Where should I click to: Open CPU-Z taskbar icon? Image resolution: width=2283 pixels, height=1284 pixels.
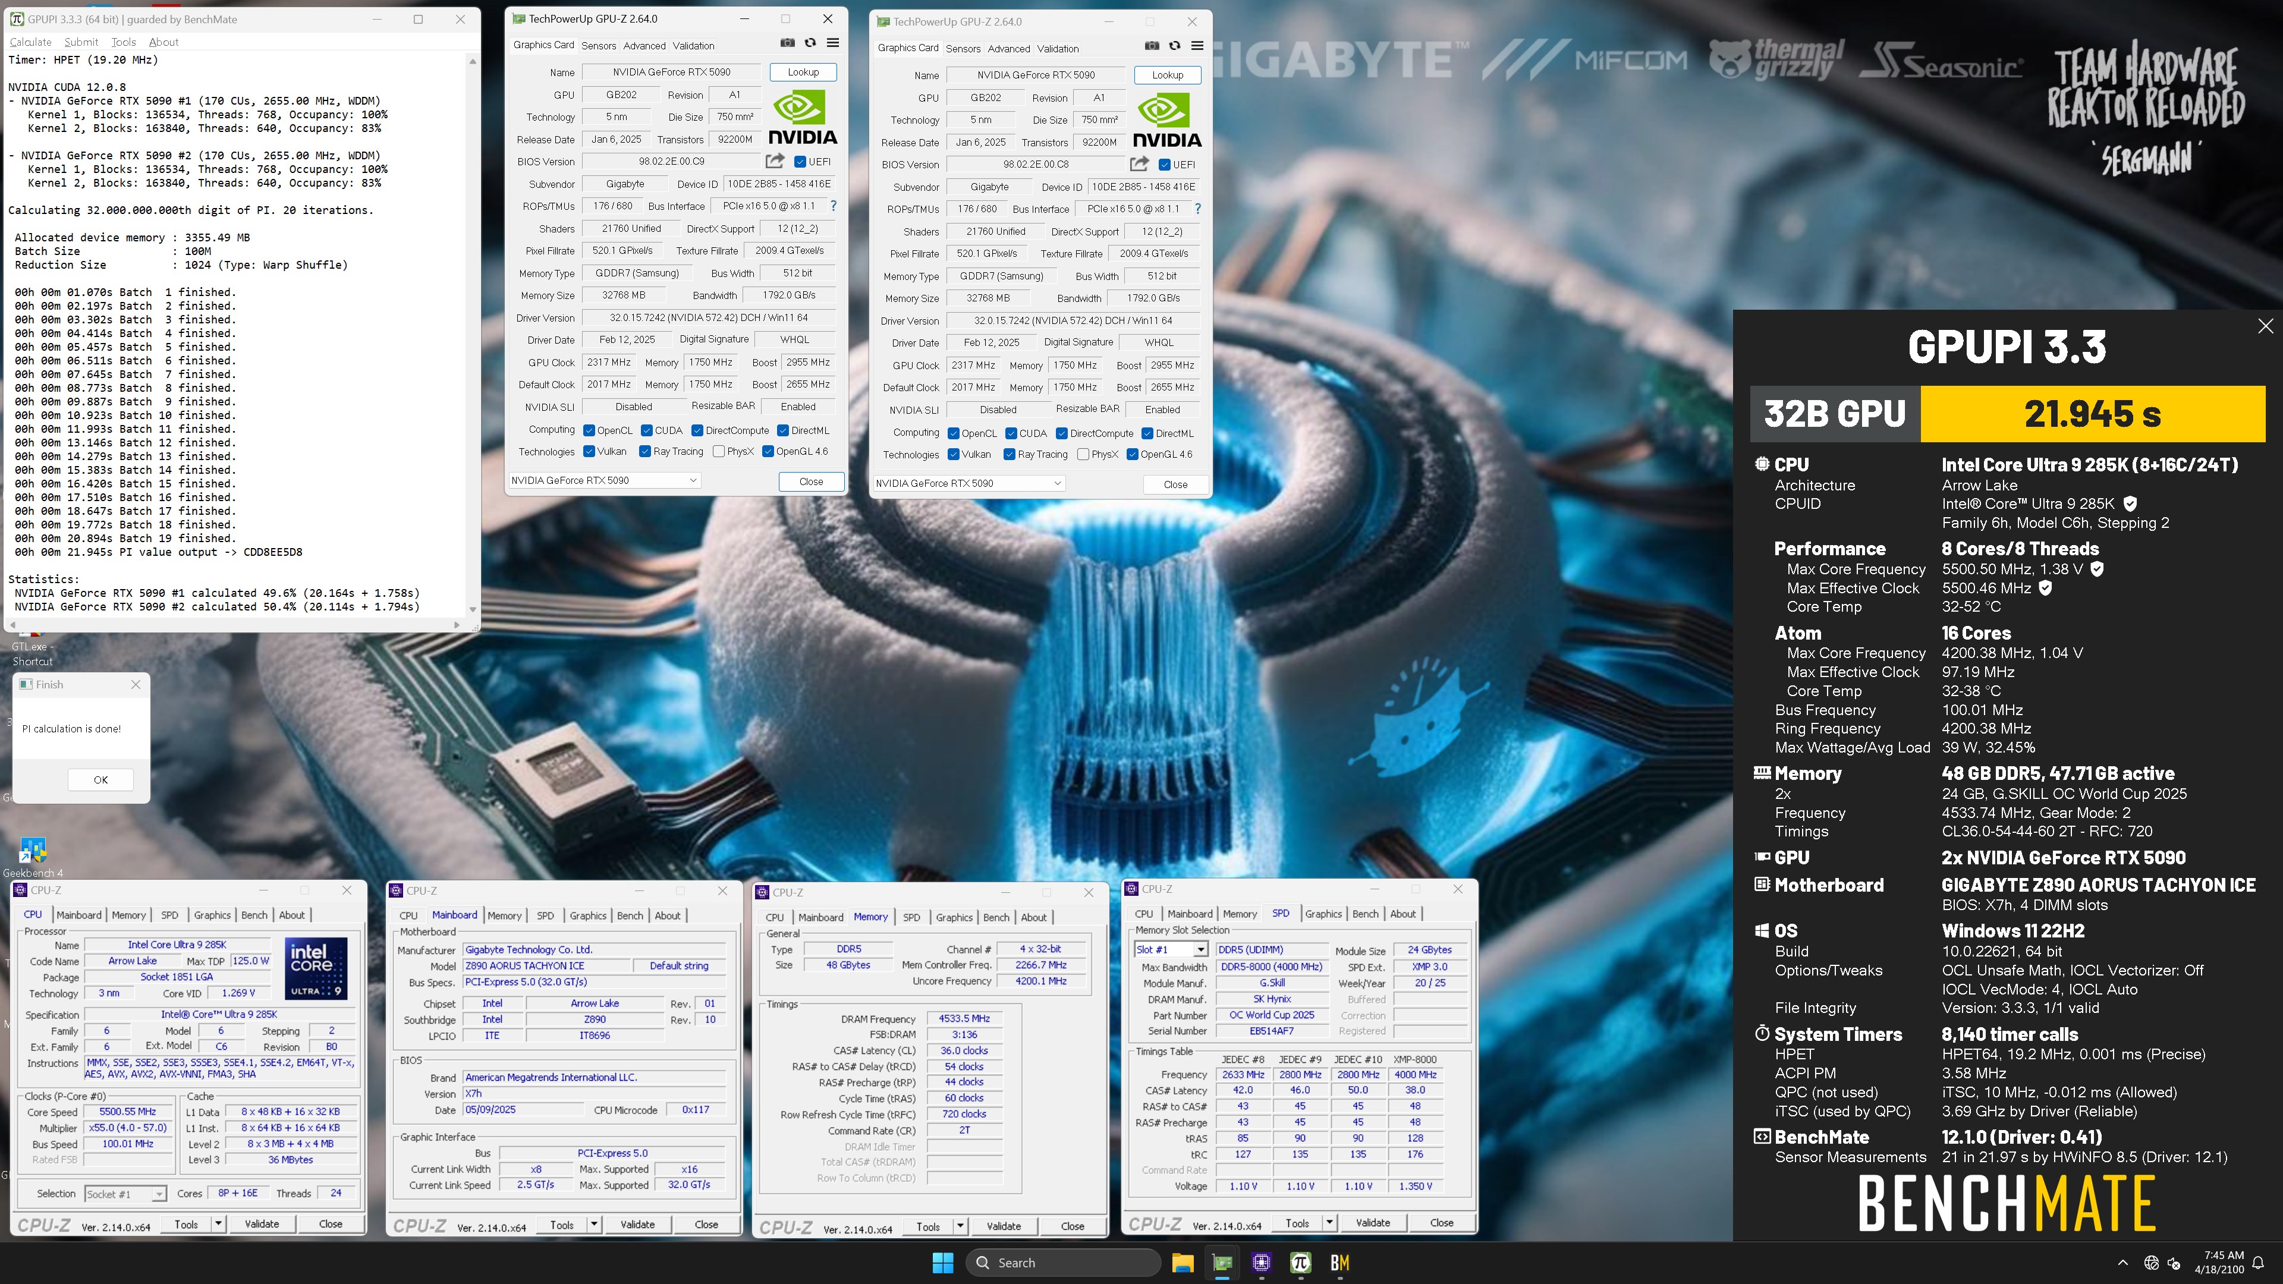click(1261, 1262)
